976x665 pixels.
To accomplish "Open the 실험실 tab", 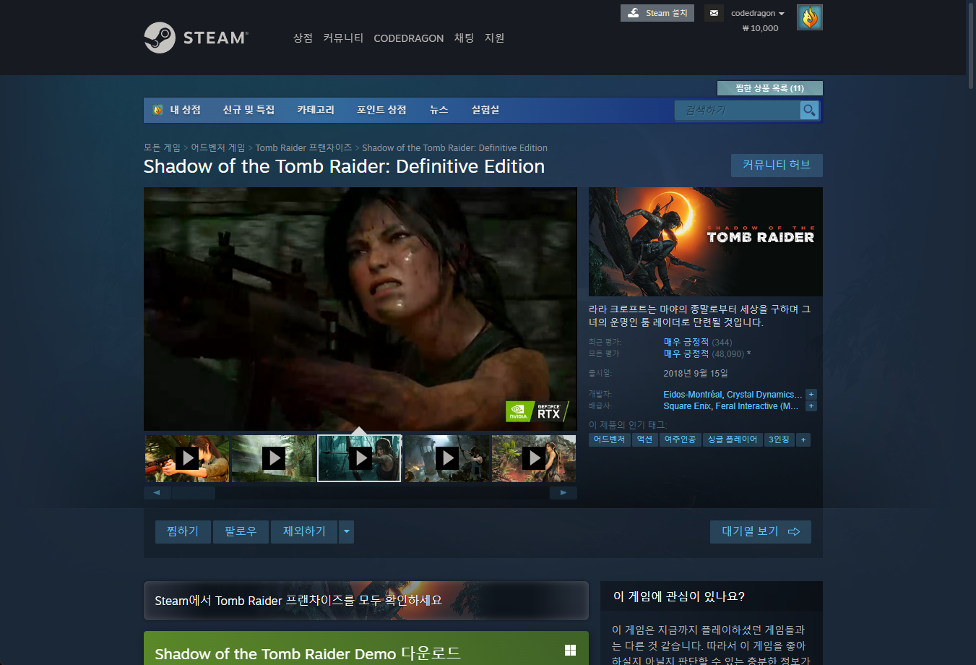I will click(x=485, y=110).
